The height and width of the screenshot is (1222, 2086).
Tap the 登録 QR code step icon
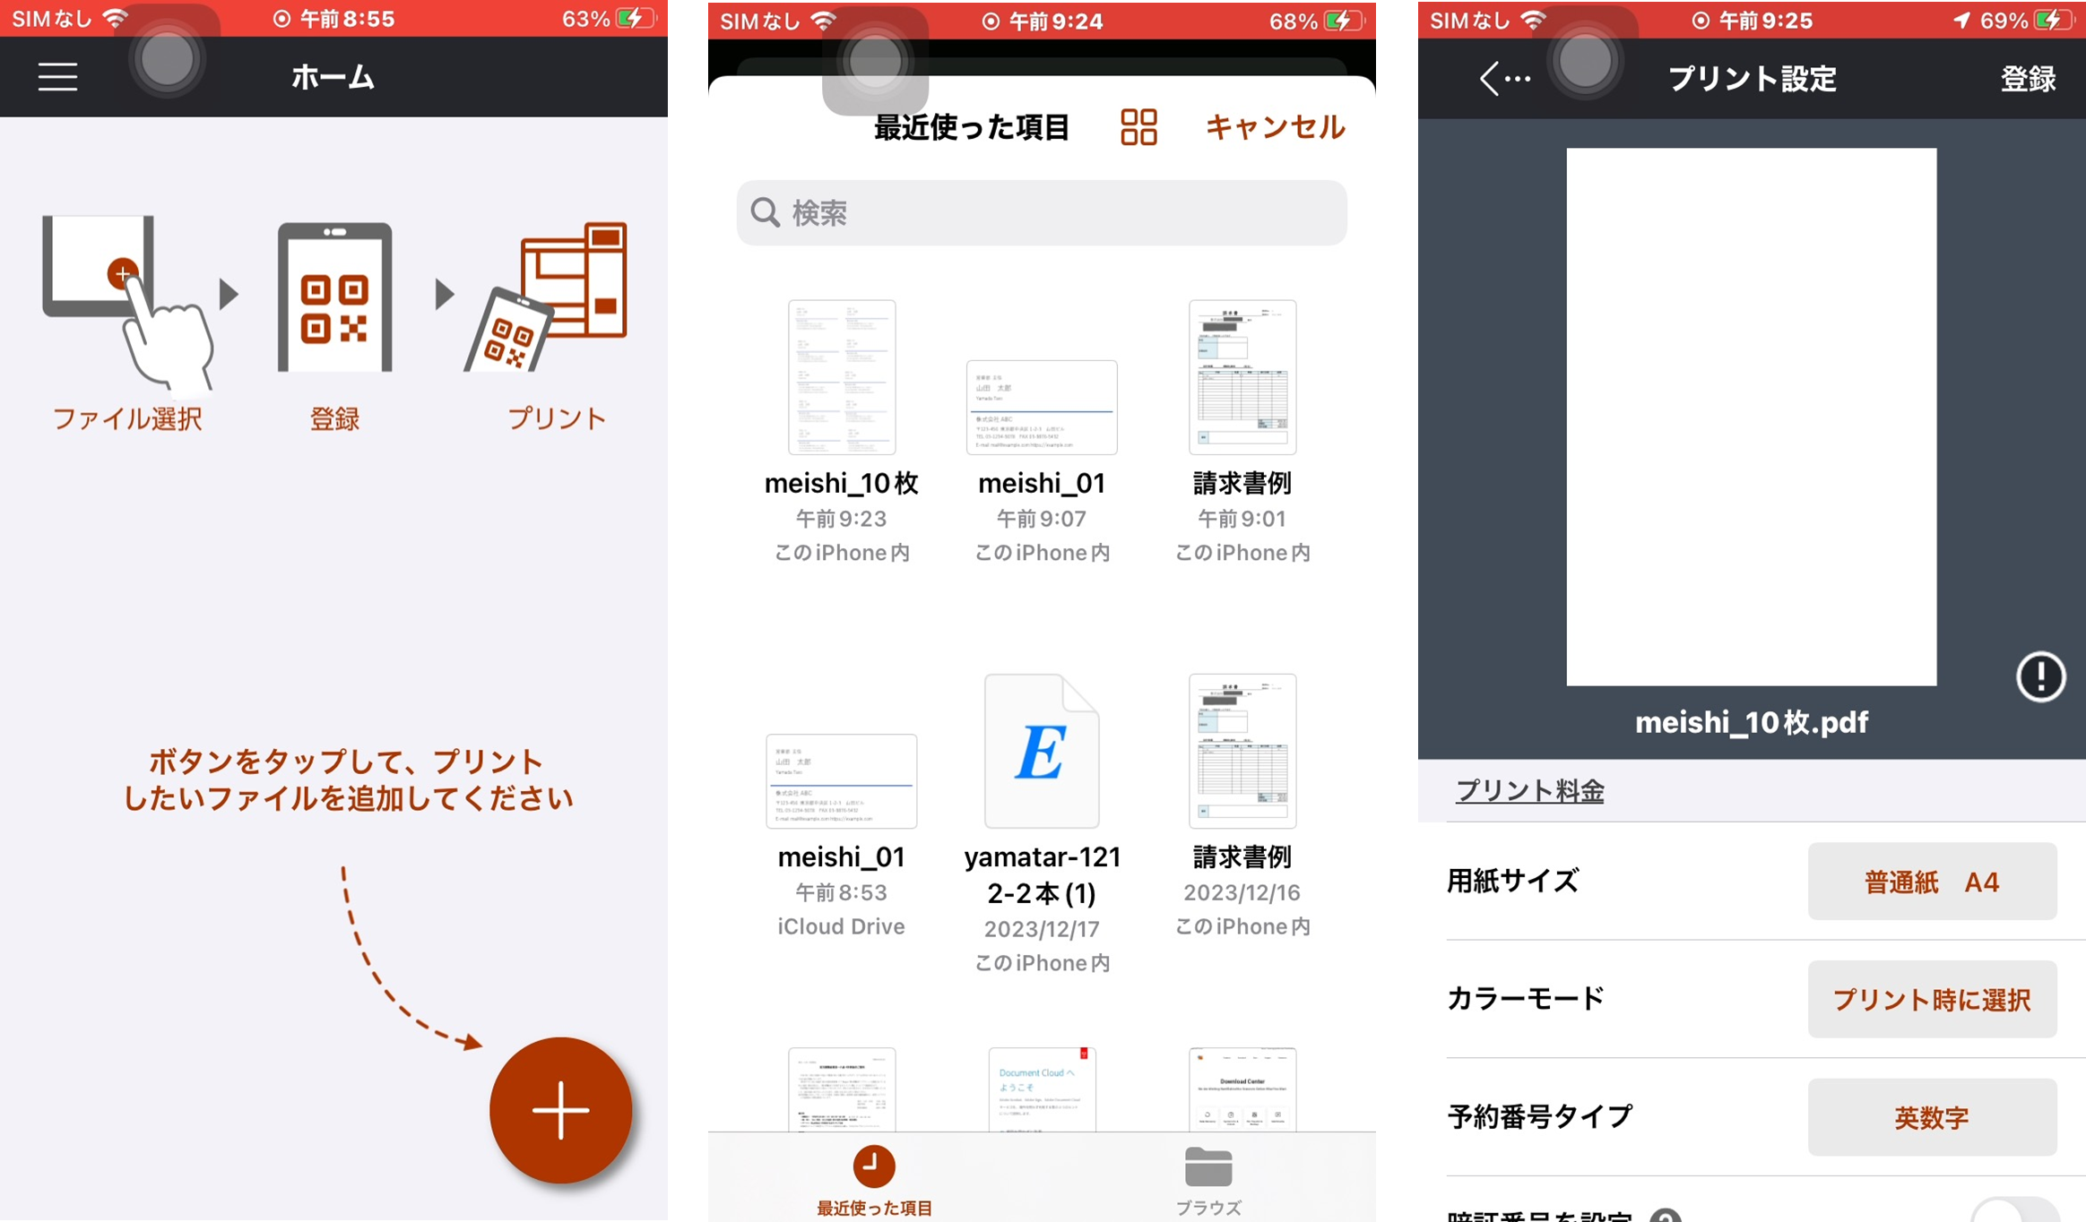click(336, 296)
